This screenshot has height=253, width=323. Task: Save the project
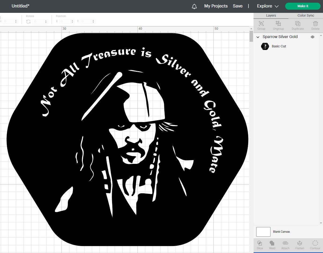[237, 6]
